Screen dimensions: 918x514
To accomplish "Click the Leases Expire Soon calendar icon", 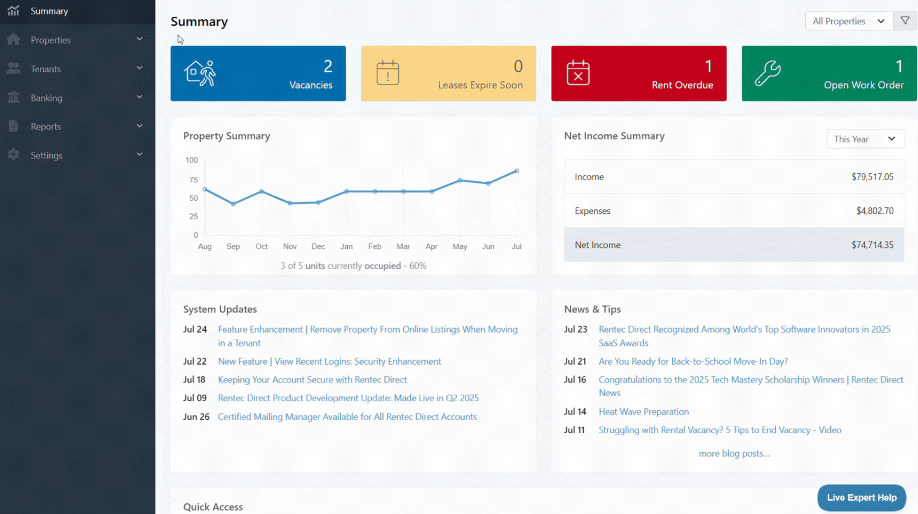I will pos(387,73).
